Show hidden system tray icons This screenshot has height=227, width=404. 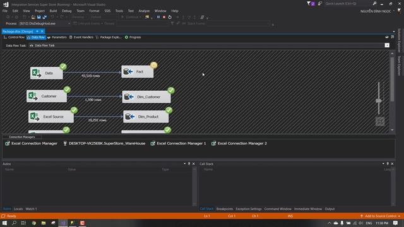330,223
